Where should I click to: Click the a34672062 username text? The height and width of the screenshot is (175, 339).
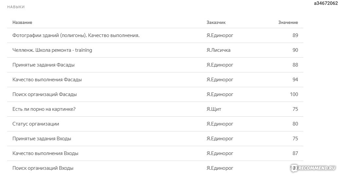click(x=326, y=3)
